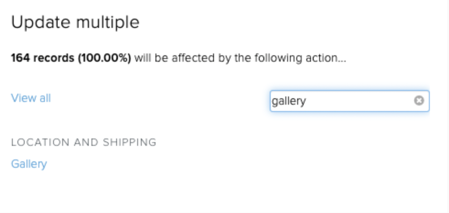The width and height of the screenshot is (449, 213).
Task: Activate the filter text field
Action: click(349, 101)
